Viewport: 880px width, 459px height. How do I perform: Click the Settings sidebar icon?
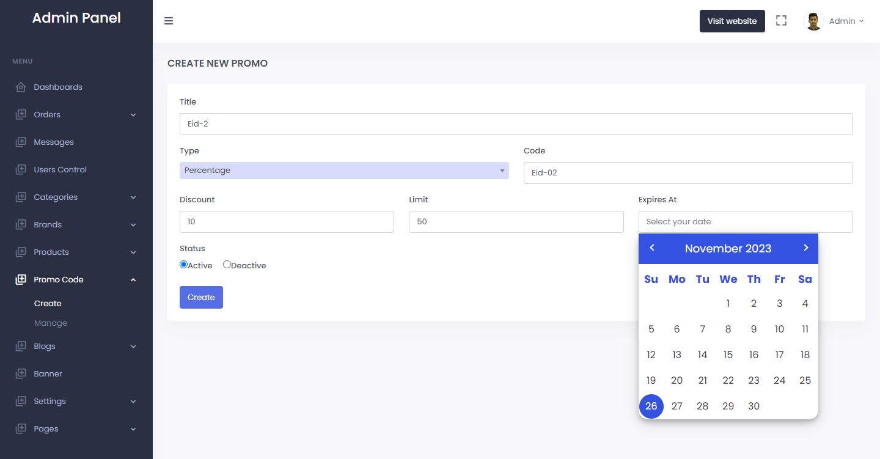(x=21, y=402)
